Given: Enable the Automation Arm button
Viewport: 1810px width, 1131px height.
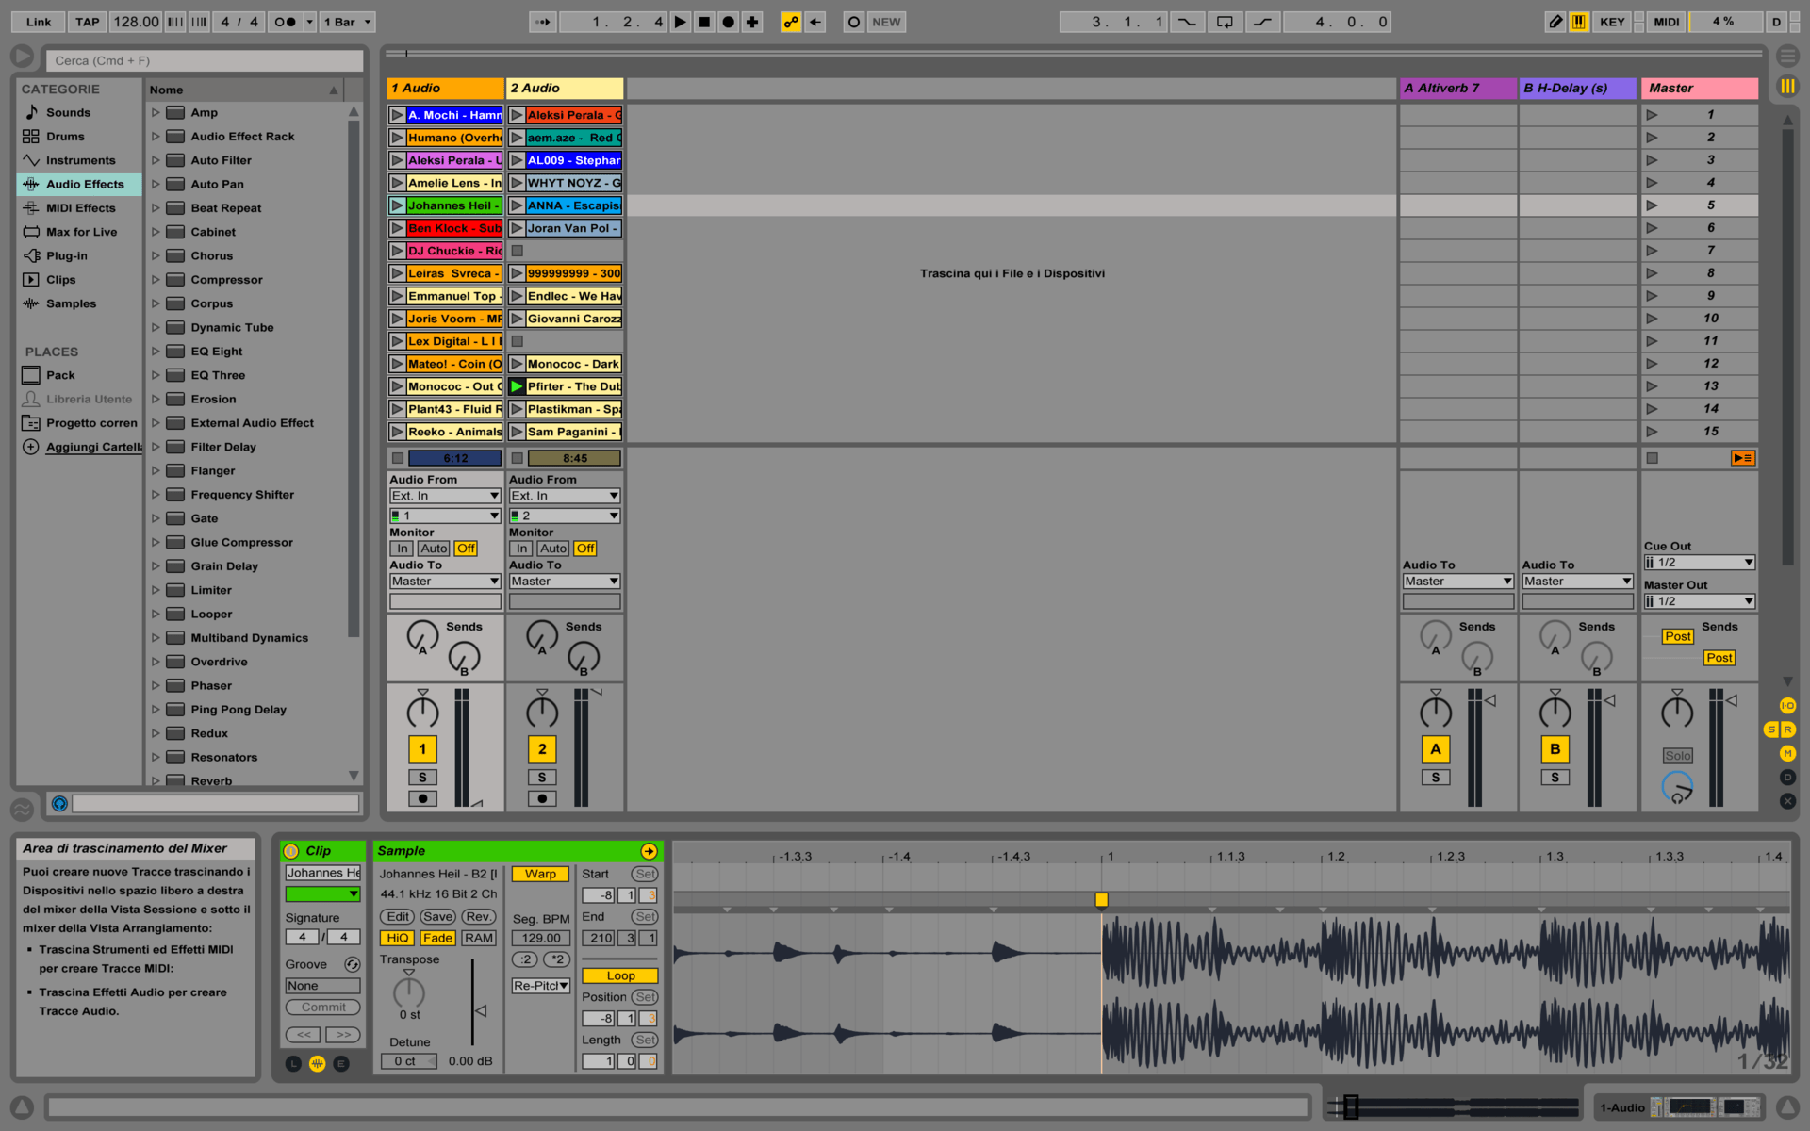Looking at the screenshot, I should [x=791, y=22].
